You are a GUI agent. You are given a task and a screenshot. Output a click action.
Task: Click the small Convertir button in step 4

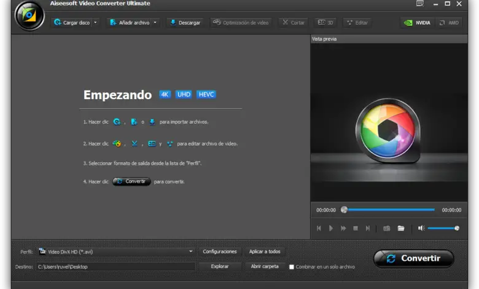(x=131, y=181)
